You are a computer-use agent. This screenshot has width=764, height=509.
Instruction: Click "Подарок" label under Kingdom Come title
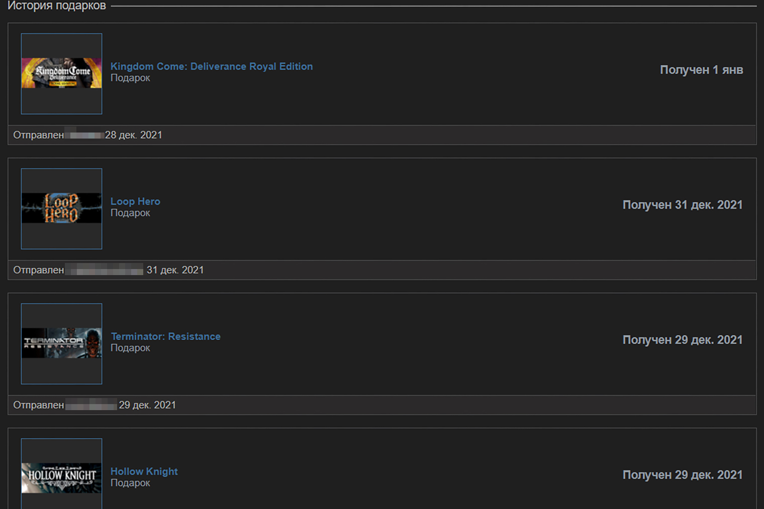click(x=130, y=78)
